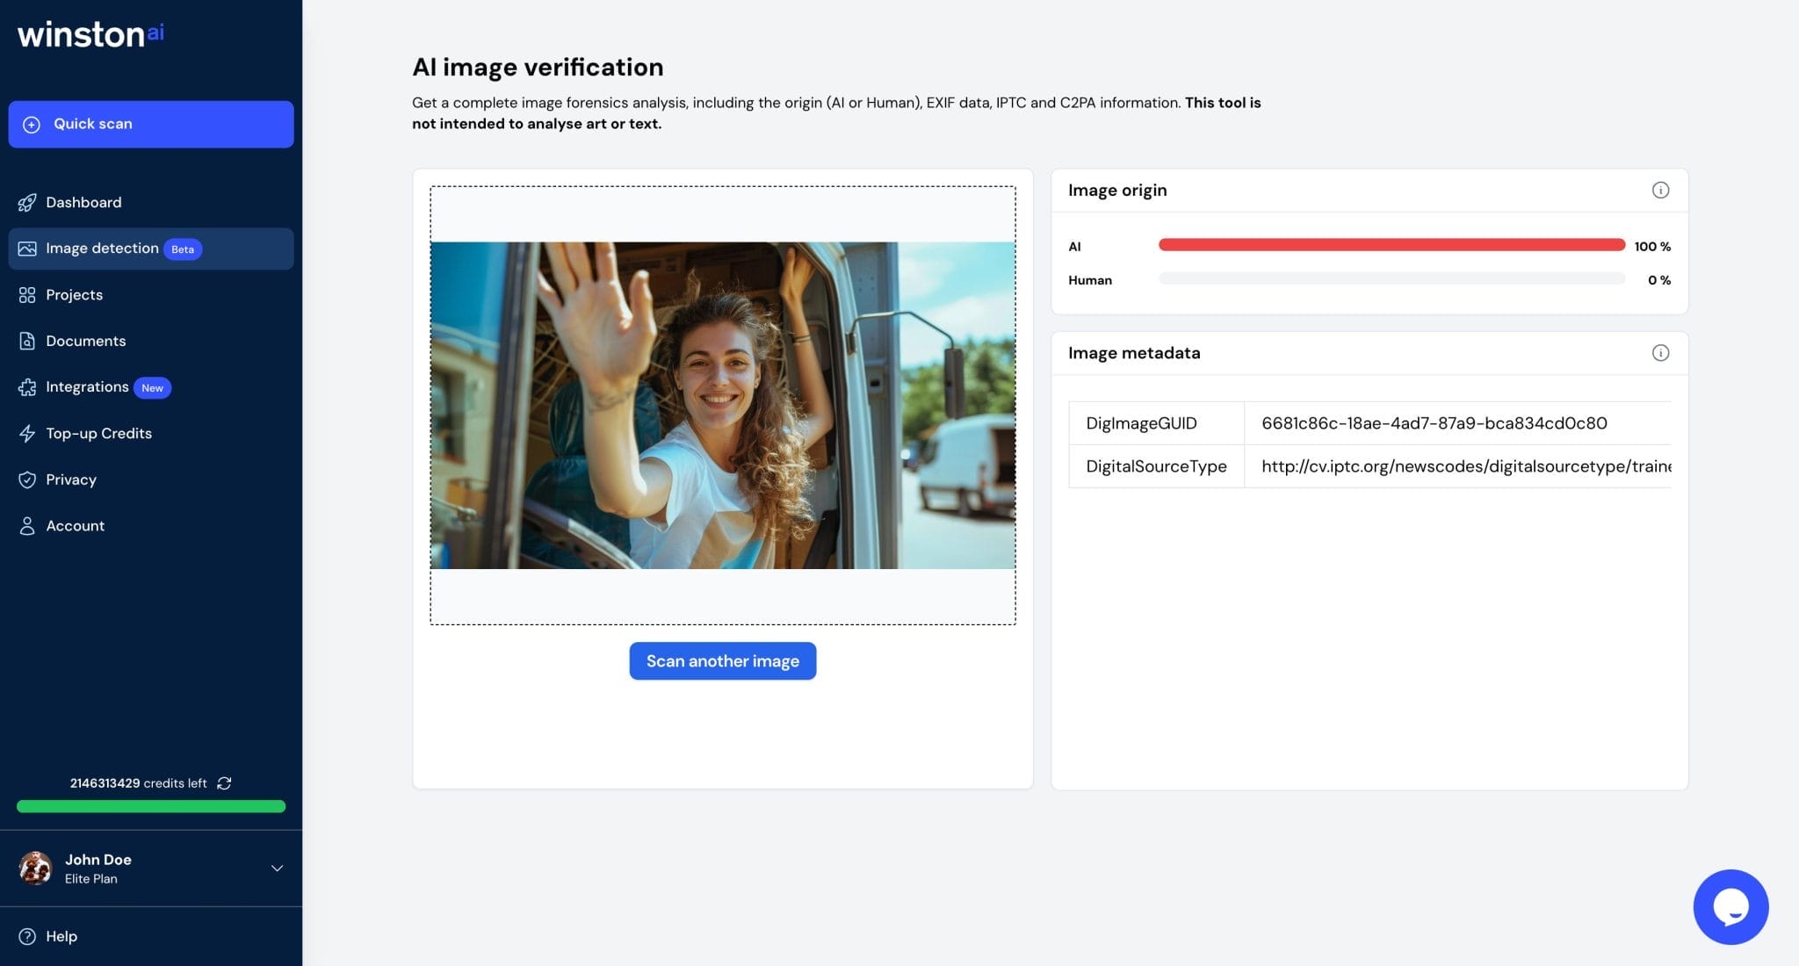Expand the John Doe account menu
1799x966 pixels.
point(277,868)
